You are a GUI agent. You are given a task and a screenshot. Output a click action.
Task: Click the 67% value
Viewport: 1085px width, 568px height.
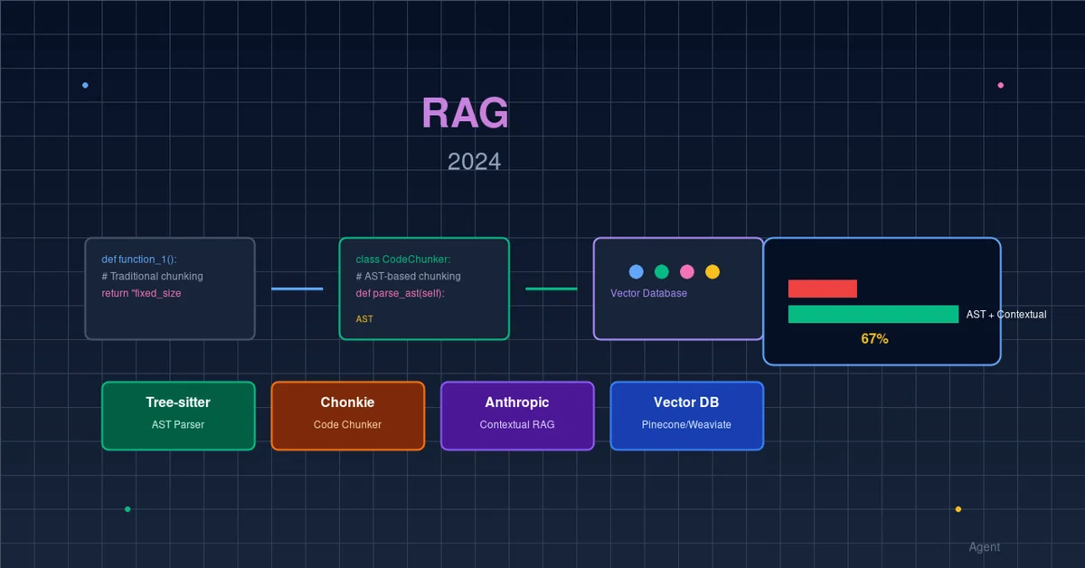(x=874, y=339)
